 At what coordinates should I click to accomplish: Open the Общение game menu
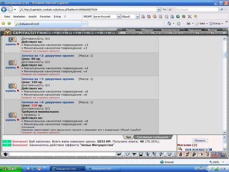[x=147, y=30]
